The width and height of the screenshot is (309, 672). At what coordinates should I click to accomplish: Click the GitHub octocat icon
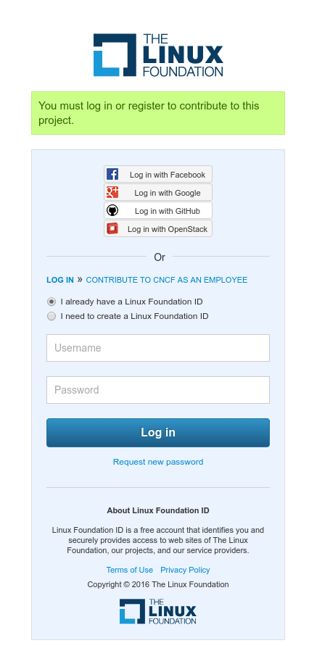[112, 210]
